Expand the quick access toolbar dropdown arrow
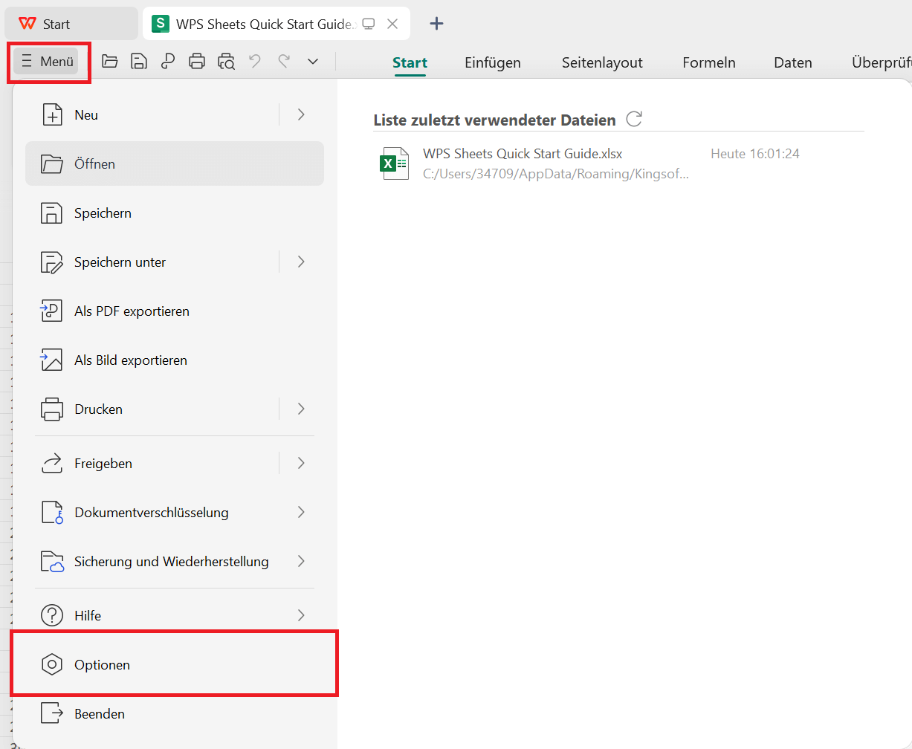Image resolution: width=912 pixels, height=749 pixels. point(313,62)
